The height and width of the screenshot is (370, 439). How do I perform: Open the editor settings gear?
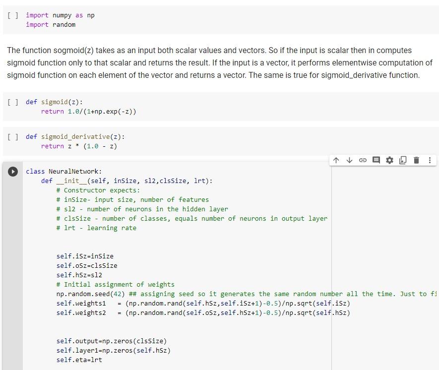(x=389, y=160)
